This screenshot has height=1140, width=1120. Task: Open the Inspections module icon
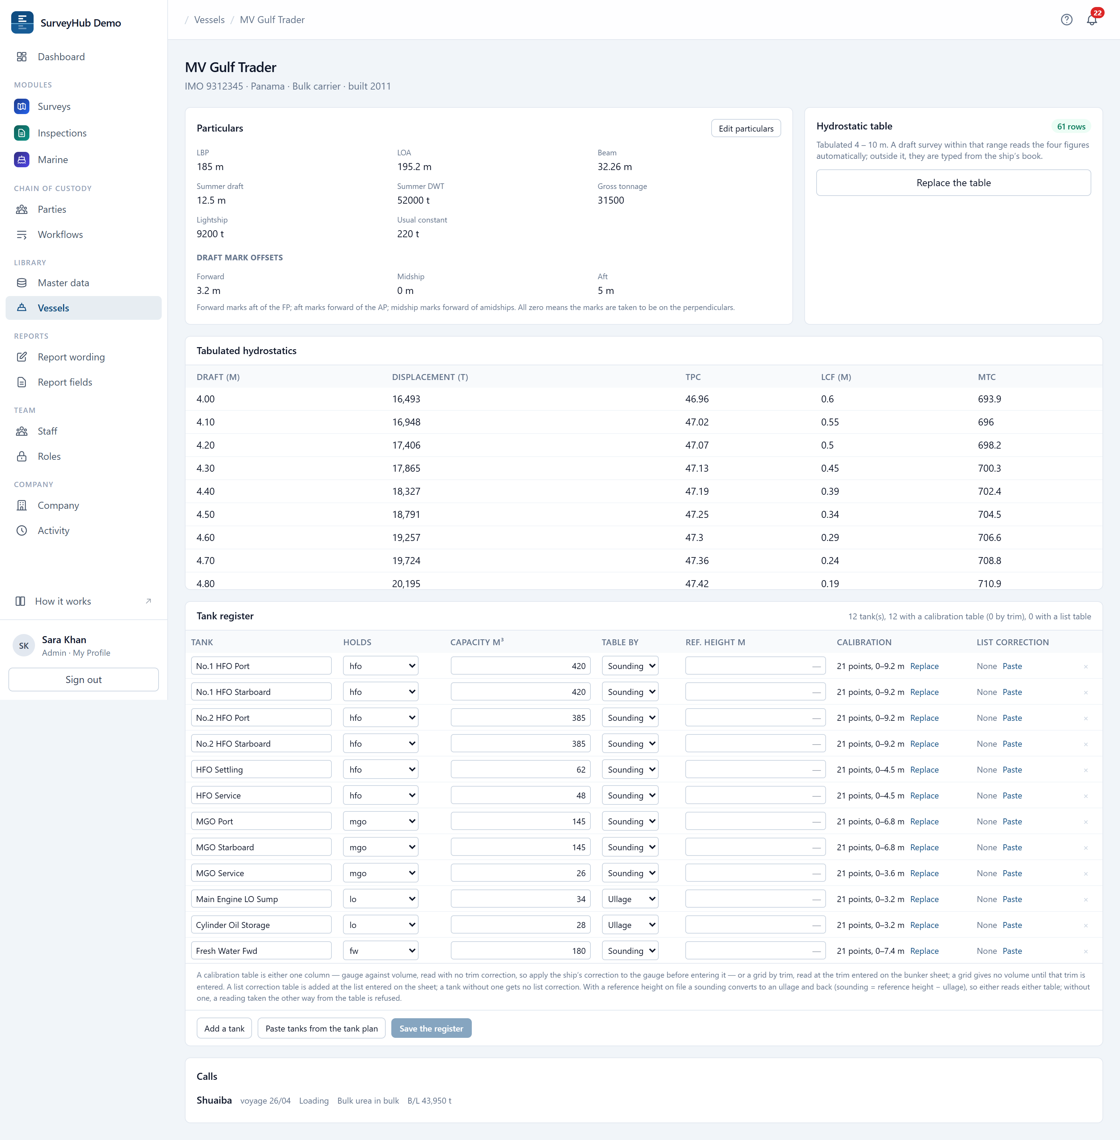pyautogui.click(x=22, y=133)
